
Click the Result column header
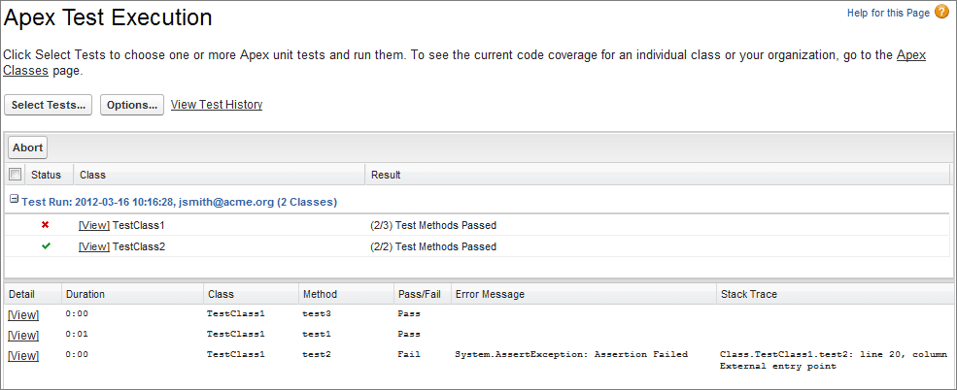(387, 175)
